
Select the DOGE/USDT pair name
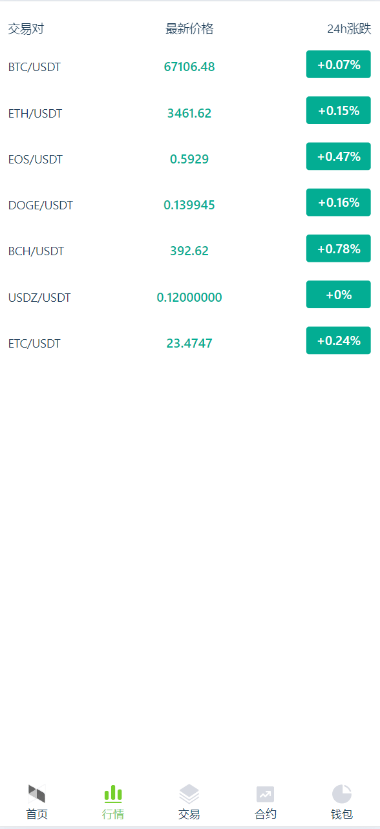(x=41, y=205)
